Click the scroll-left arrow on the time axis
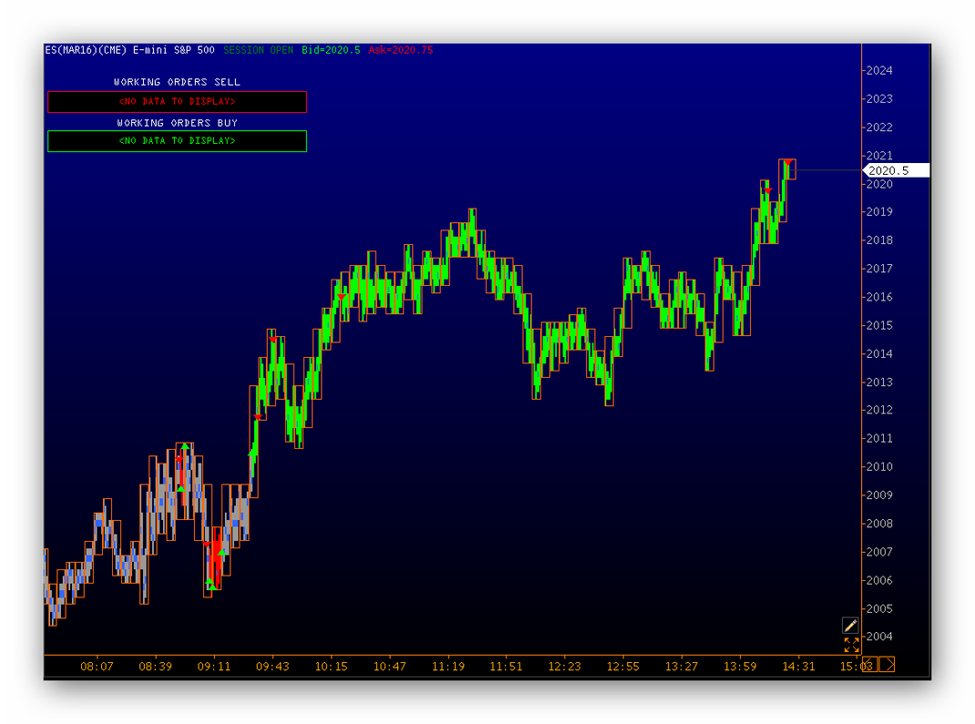The width and height of the screenshot is (975, 724). (869, 665)
